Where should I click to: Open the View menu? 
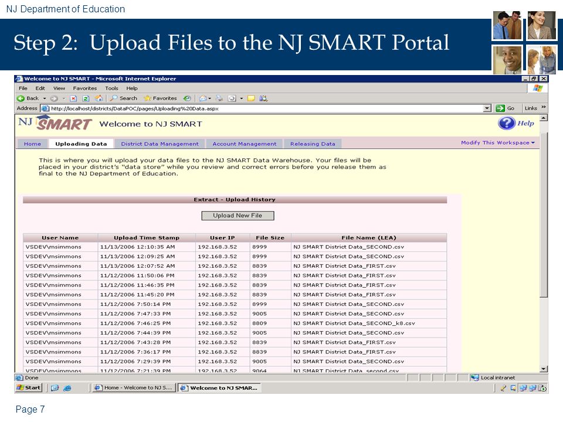point(59,89)
